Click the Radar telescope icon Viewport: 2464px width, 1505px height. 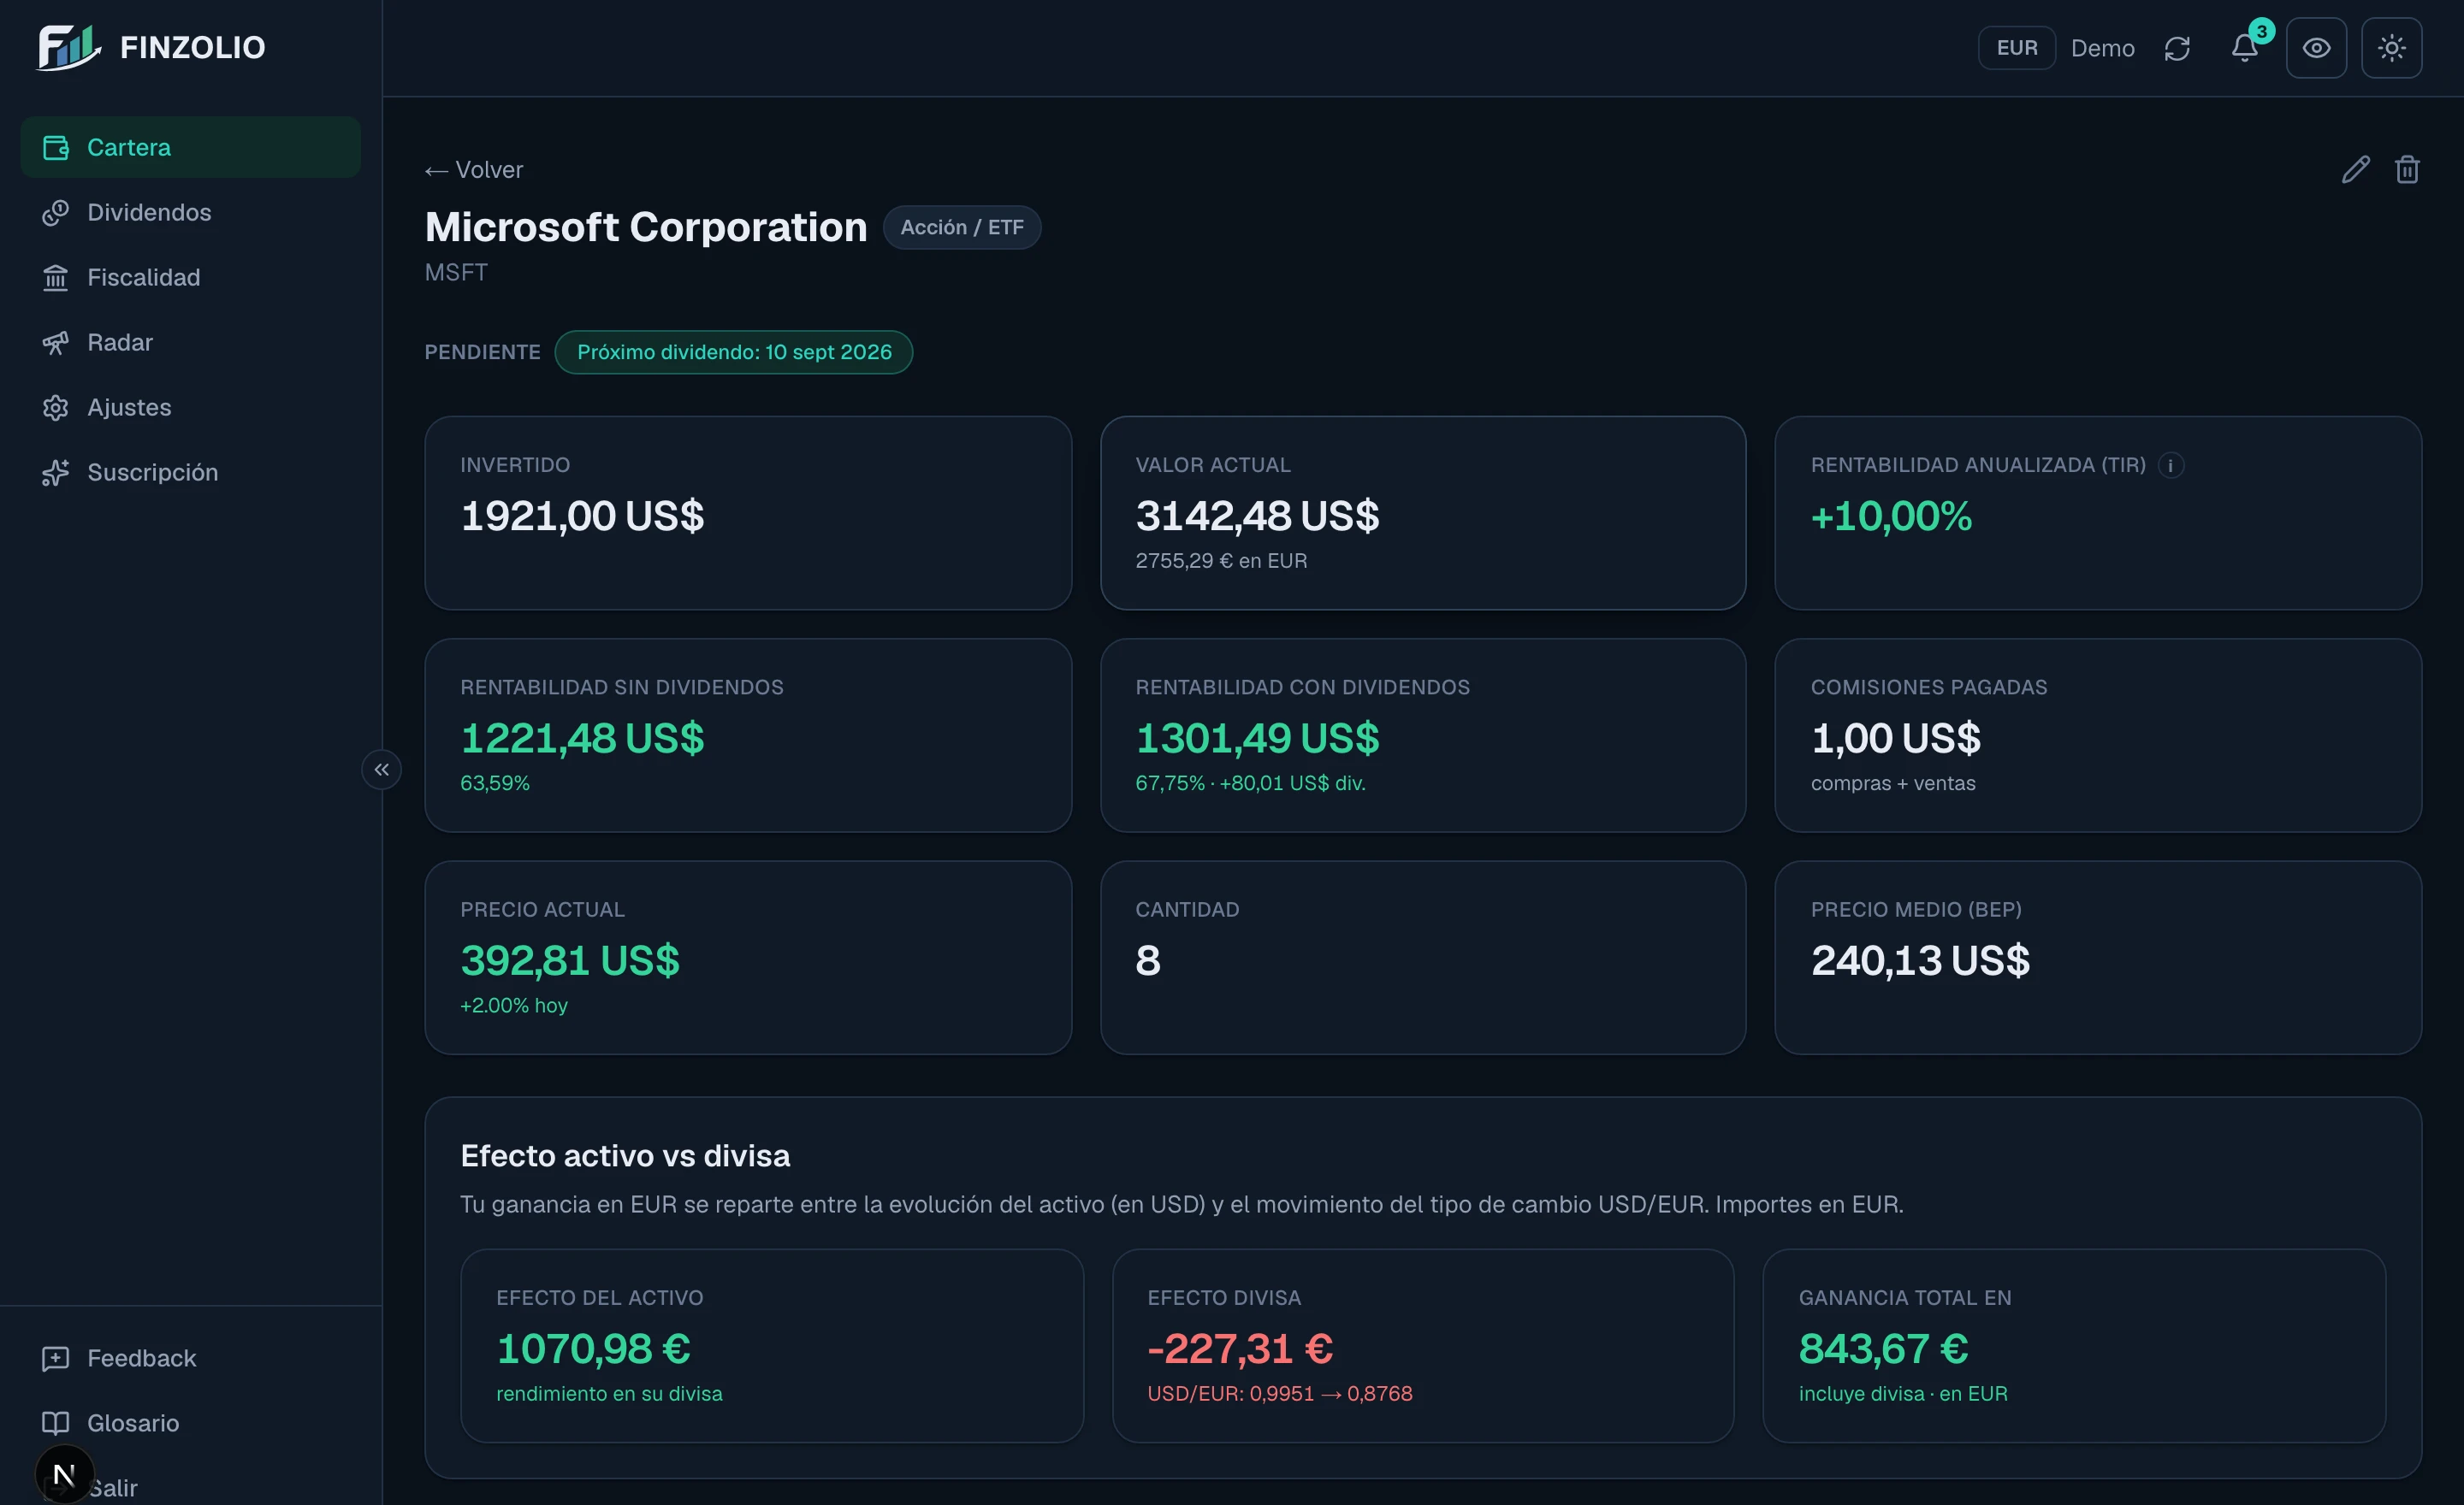(x=56, y=342)
